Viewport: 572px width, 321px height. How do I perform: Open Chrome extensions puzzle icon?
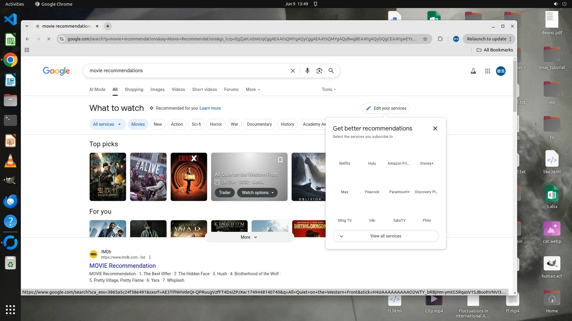point(440,39)
